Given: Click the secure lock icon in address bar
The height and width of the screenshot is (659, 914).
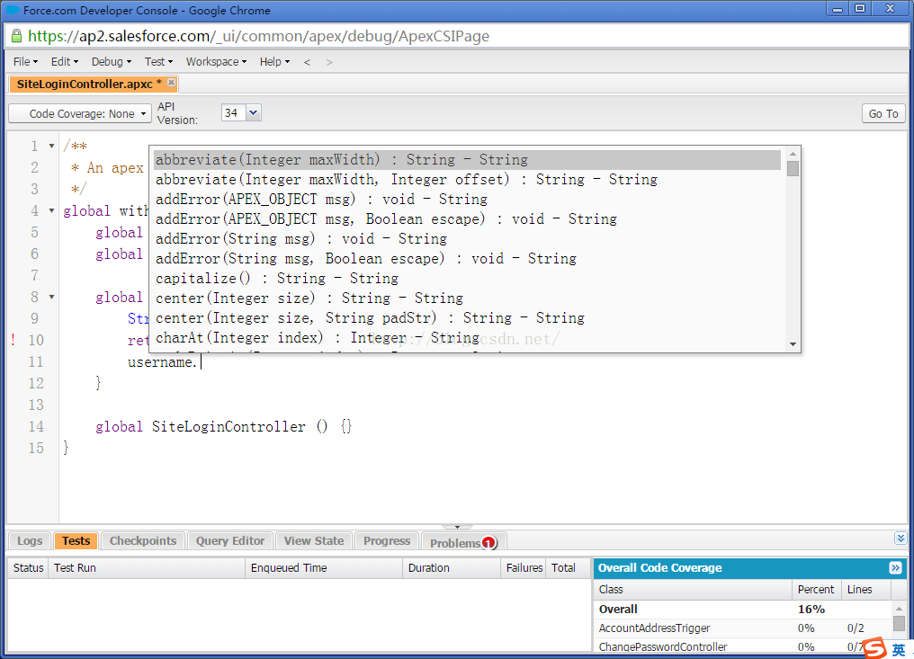Looking at the screenshot, I should click(16, 36).
